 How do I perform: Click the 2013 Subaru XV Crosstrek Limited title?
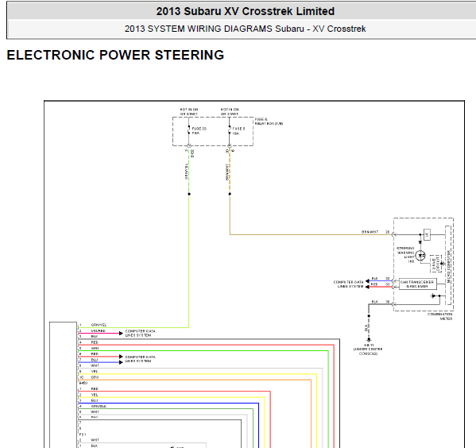[246, 12]
